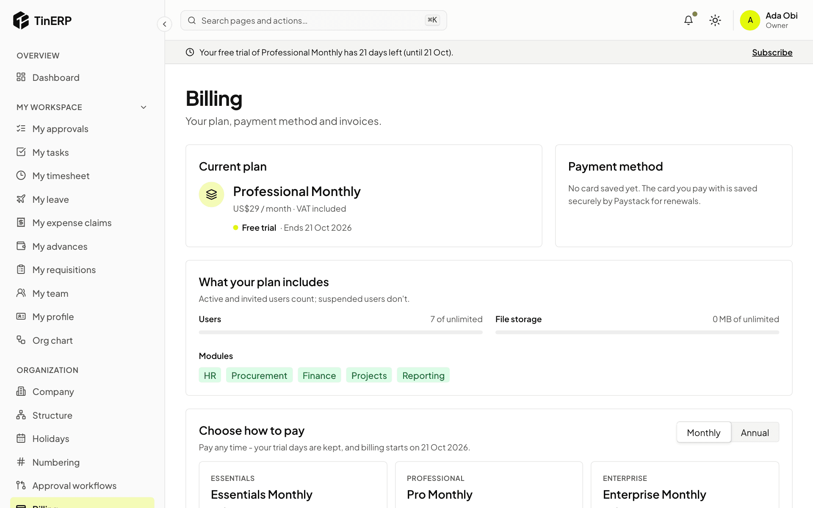Screen dimensions: 813x508
Task: Open the Company settings page
Action: click(82, 391)
